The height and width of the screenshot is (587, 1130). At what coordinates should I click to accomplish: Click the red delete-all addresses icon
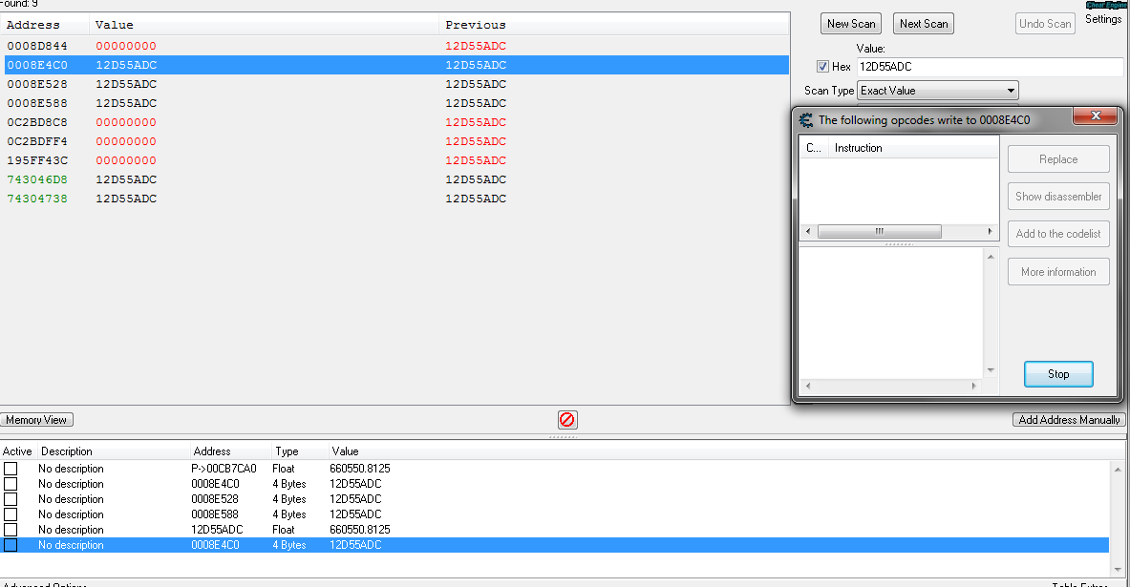(x=567, y=420)
